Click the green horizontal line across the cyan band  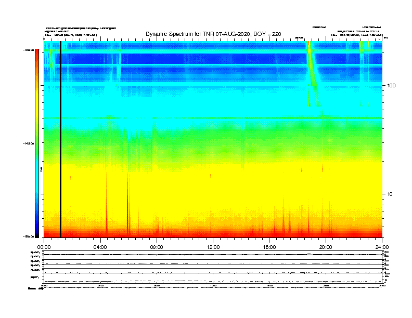coord(213,118)
